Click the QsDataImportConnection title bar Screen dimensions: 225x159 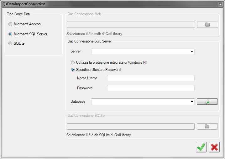pos(109,4)
